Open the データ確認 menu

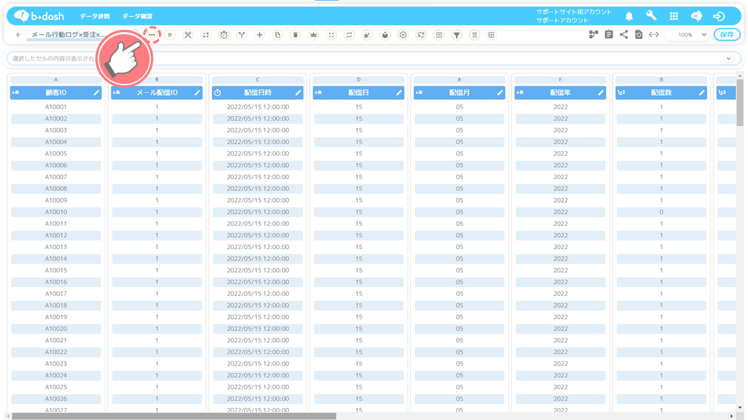pyautogui.click(x=137, y=16)
